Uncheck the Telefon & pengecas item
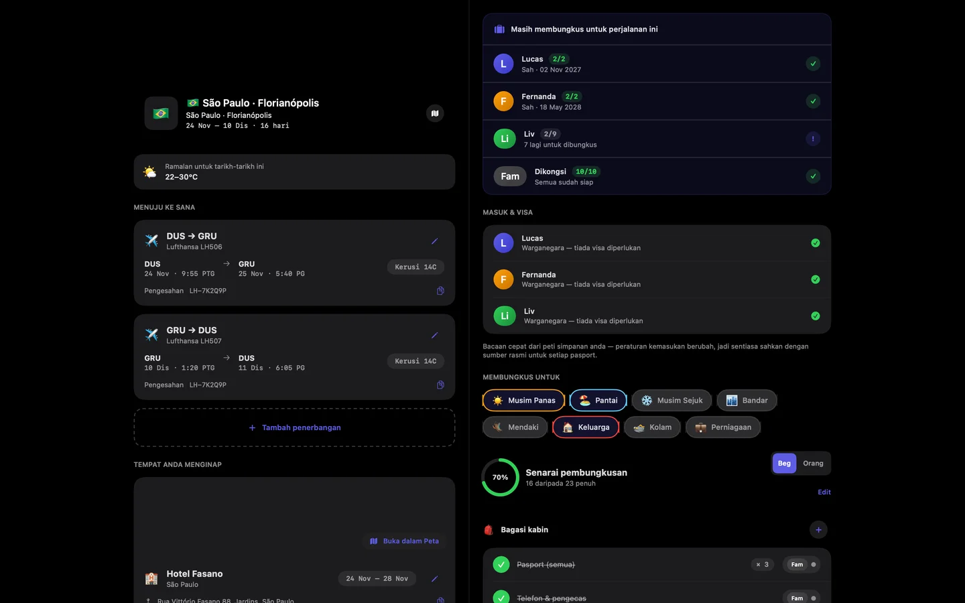Screen dimensions: 965x603 (501, 597)
